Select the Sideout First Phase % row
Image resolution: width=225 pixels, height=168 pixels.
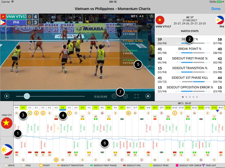[x=189, y=60]
